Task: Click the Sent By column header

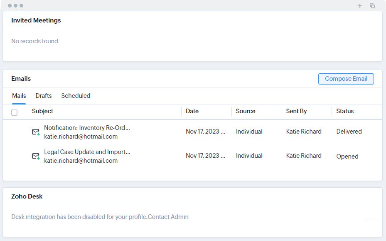Action: click(x=296, y=111)
